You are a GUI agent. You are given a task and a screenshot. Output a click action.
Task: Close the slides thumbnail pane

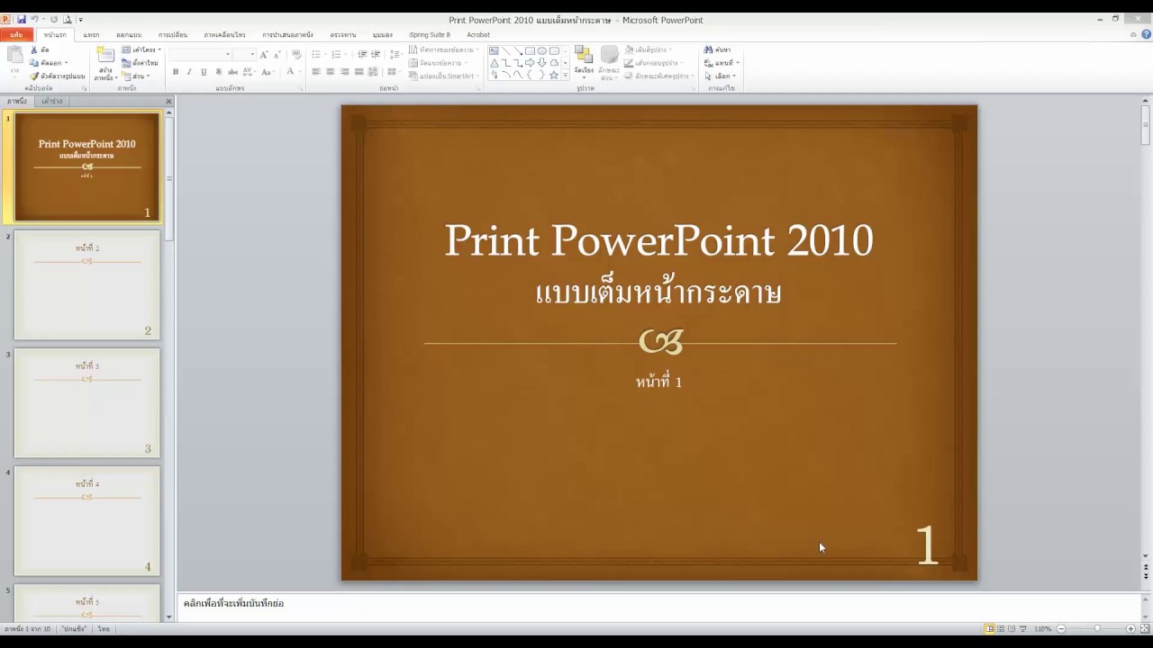168,101
